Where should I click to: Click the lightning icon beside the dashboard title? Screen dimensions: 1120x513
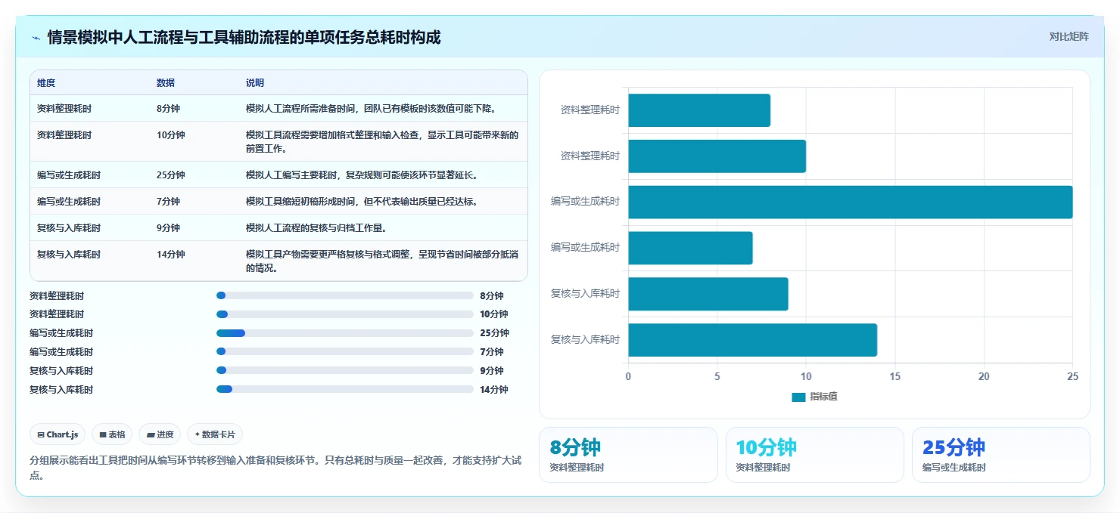[x=36, y=38]
